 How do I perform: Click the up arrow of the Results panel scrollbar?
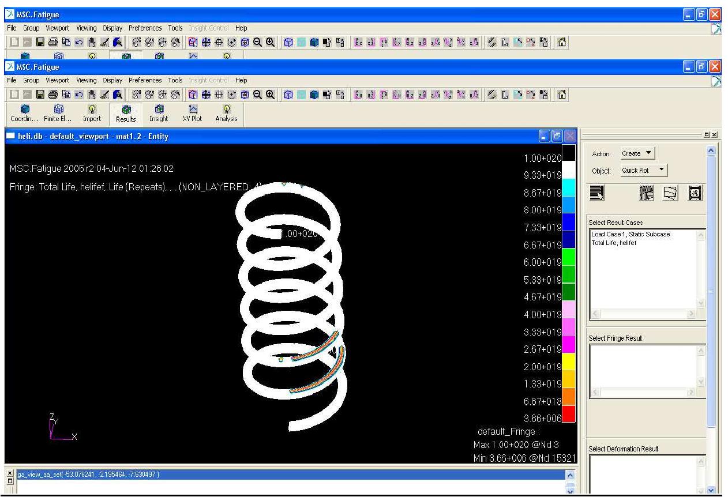tap(711, 149)
